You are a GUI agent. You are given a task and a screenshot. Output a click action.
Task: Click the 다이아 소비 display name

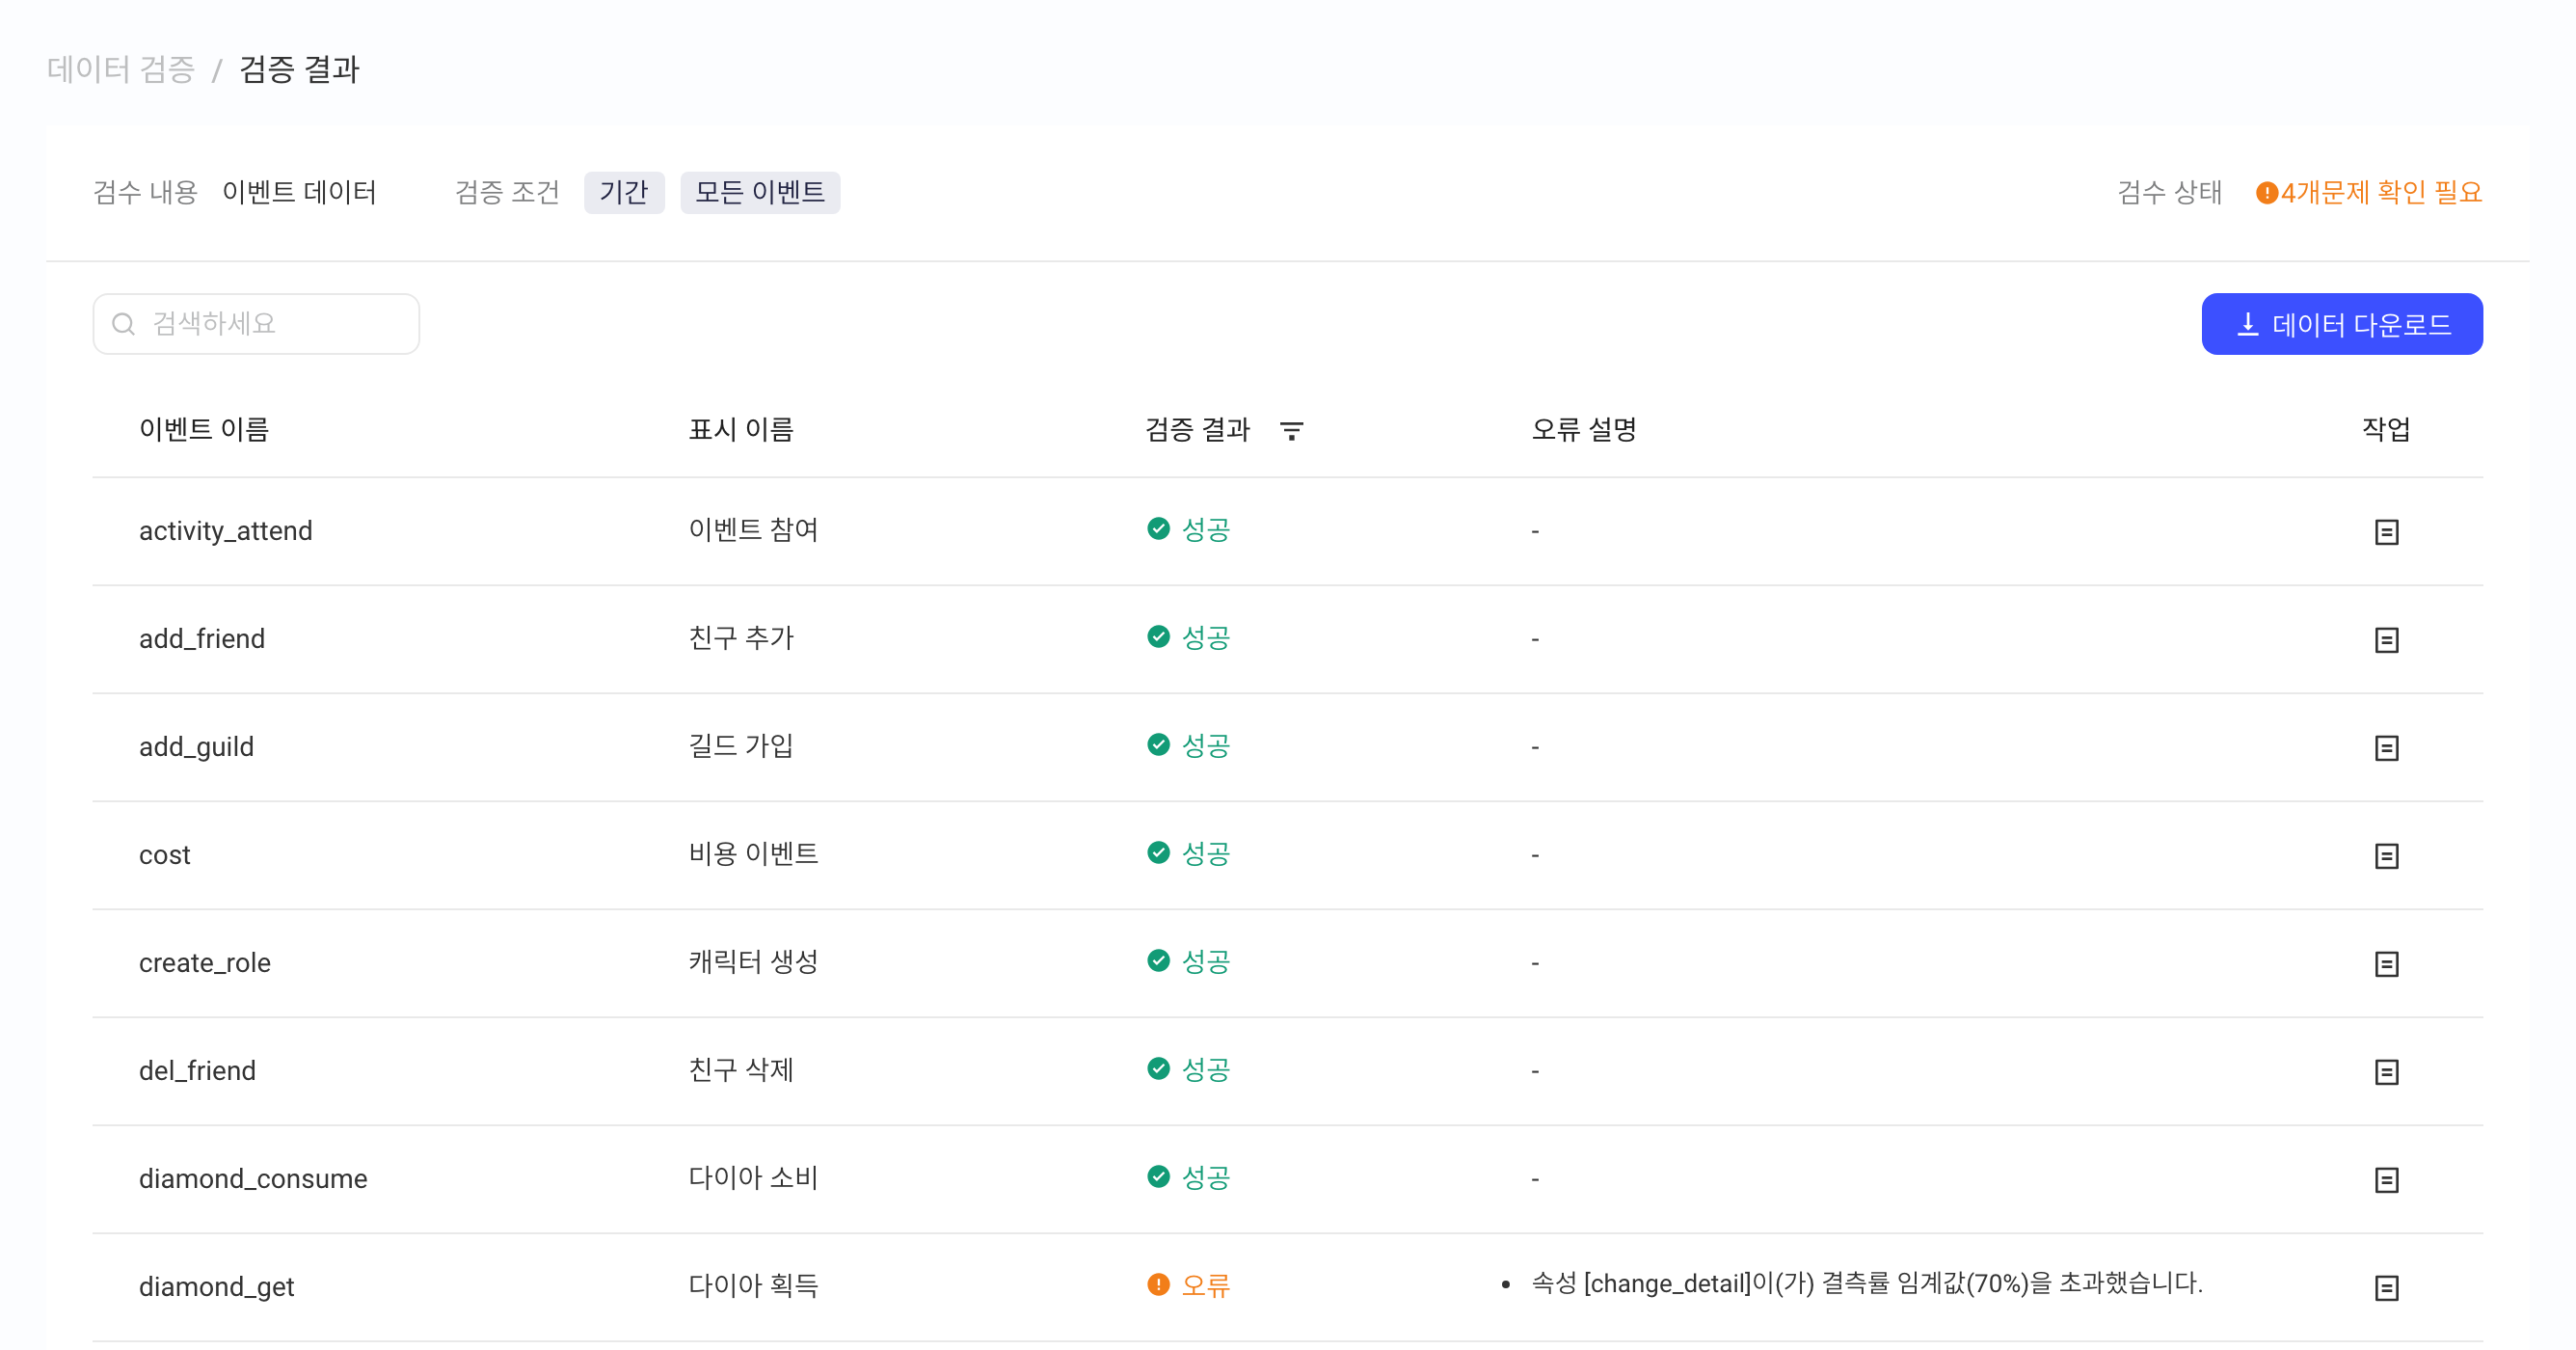coord(753,1177)
